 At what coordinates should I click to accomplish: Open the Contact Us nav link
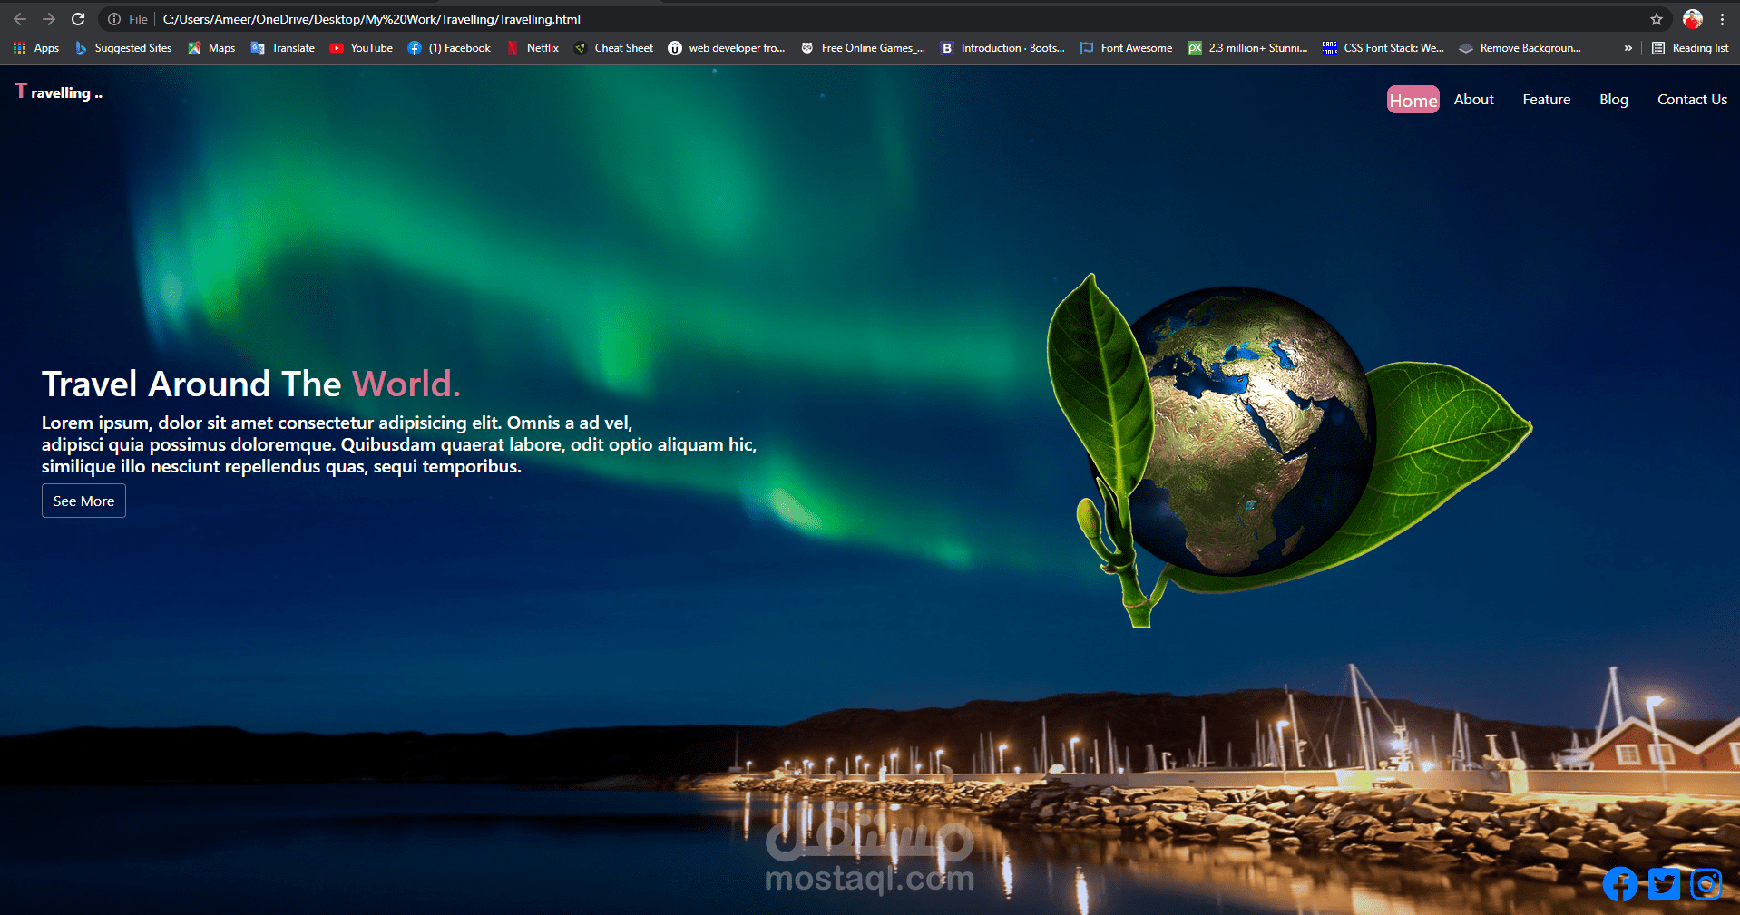pyautogui.click(x=1692, y=100)
